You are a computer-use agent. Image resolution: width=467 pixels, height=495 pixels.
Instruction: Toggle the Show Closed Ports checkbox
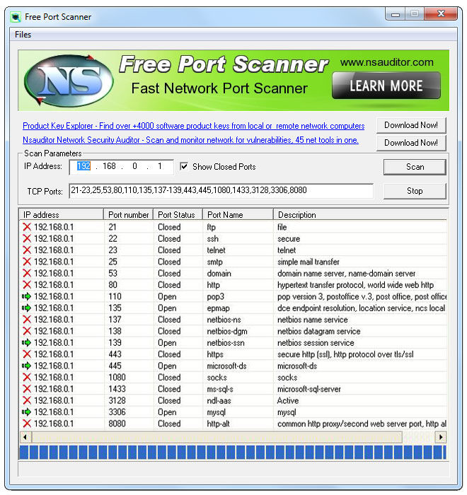tap(184, 166)
